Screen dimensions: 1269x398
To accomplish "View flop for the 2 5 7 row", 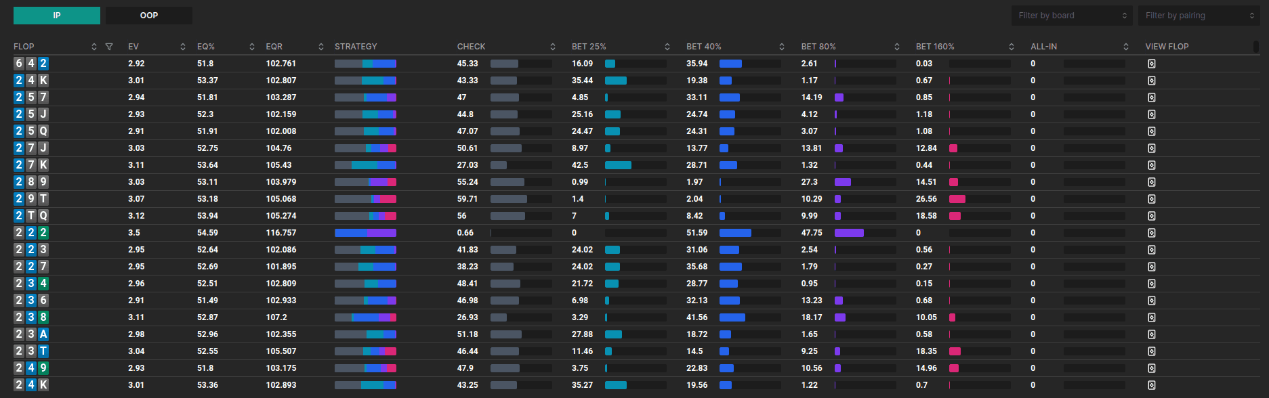I will click(x=1152, y=97).
